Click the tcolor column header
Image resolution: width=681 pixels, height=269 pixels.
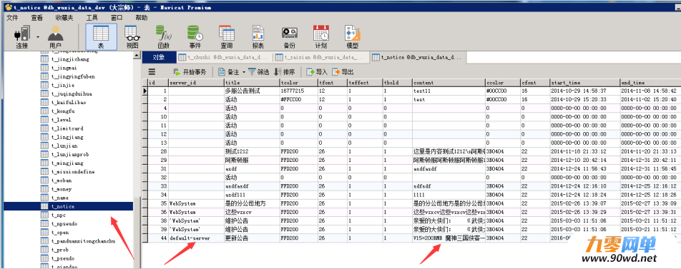click(x=298, y=83)
